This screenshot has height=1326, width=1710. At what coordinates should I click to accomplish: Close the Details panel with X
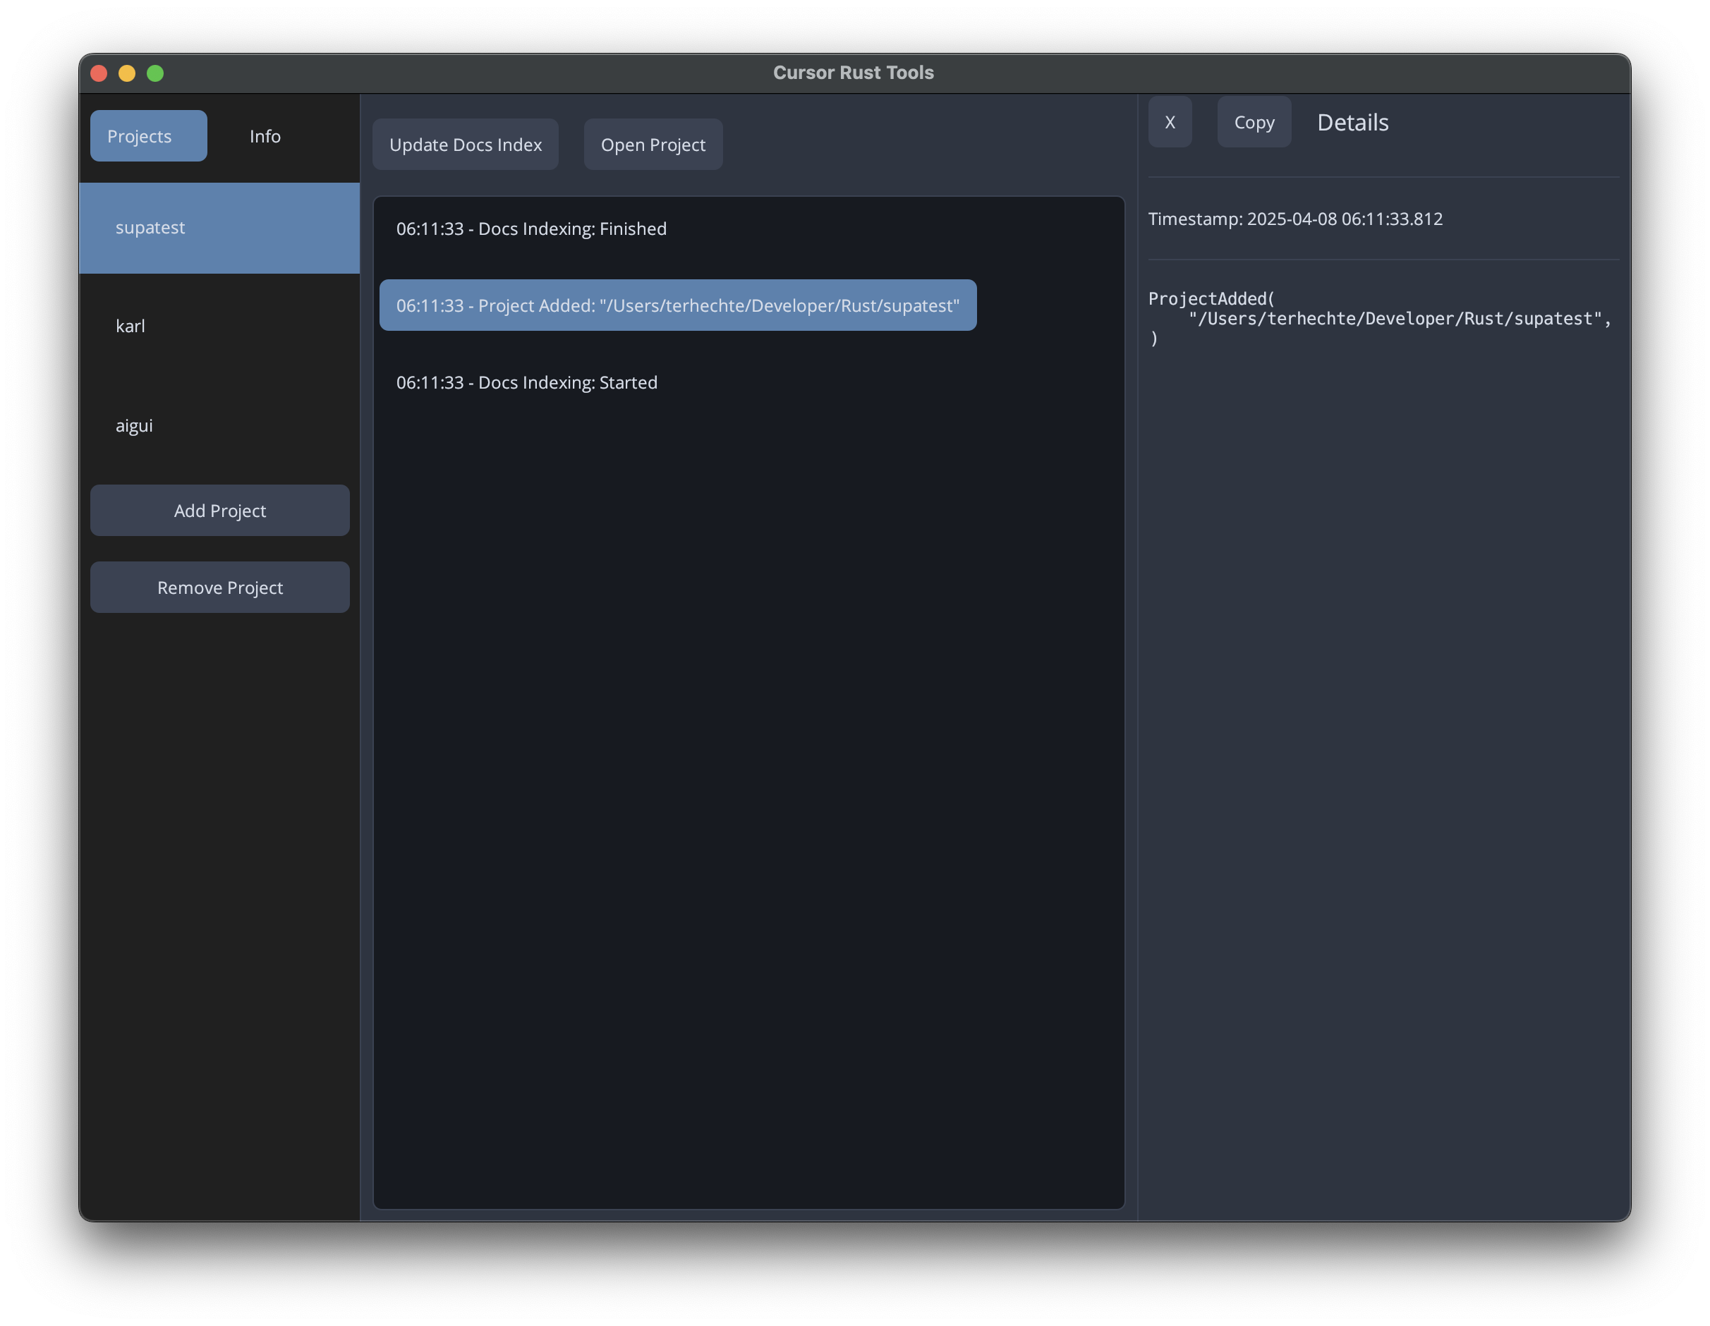[x=1170, y=122]
